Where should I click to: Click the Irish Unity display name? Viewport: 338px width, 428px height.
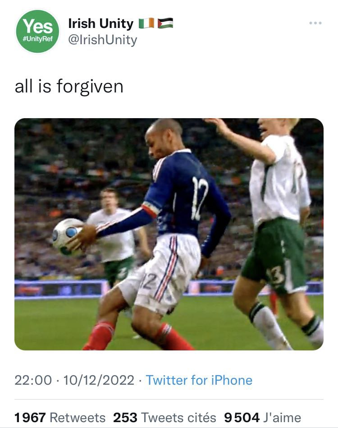(100, 23)
